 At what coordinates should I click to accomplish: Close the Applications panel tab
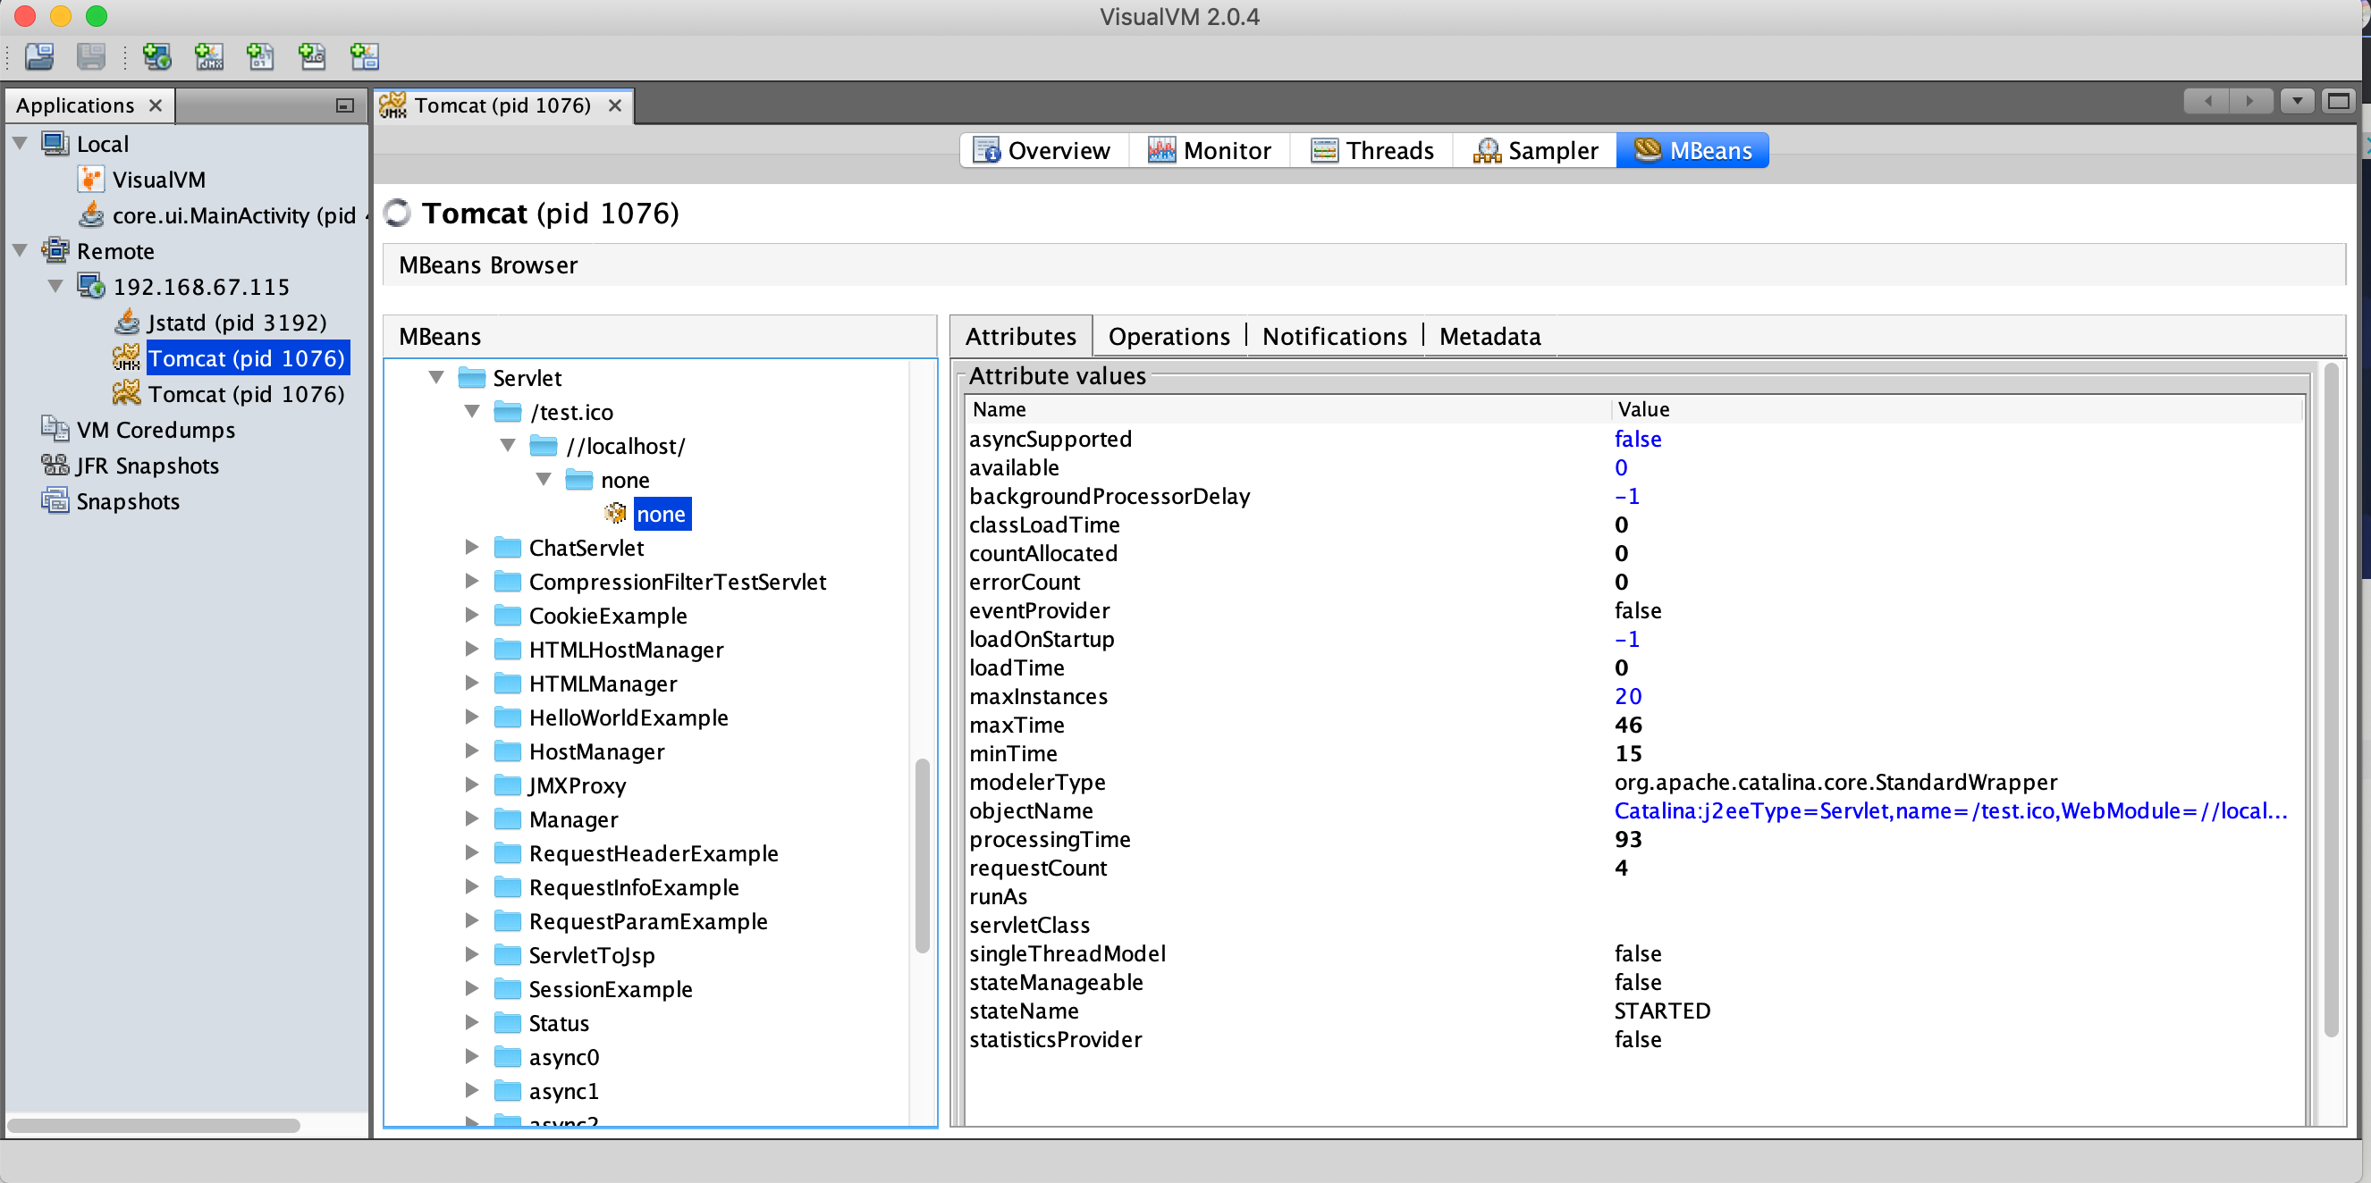point(156,105)
